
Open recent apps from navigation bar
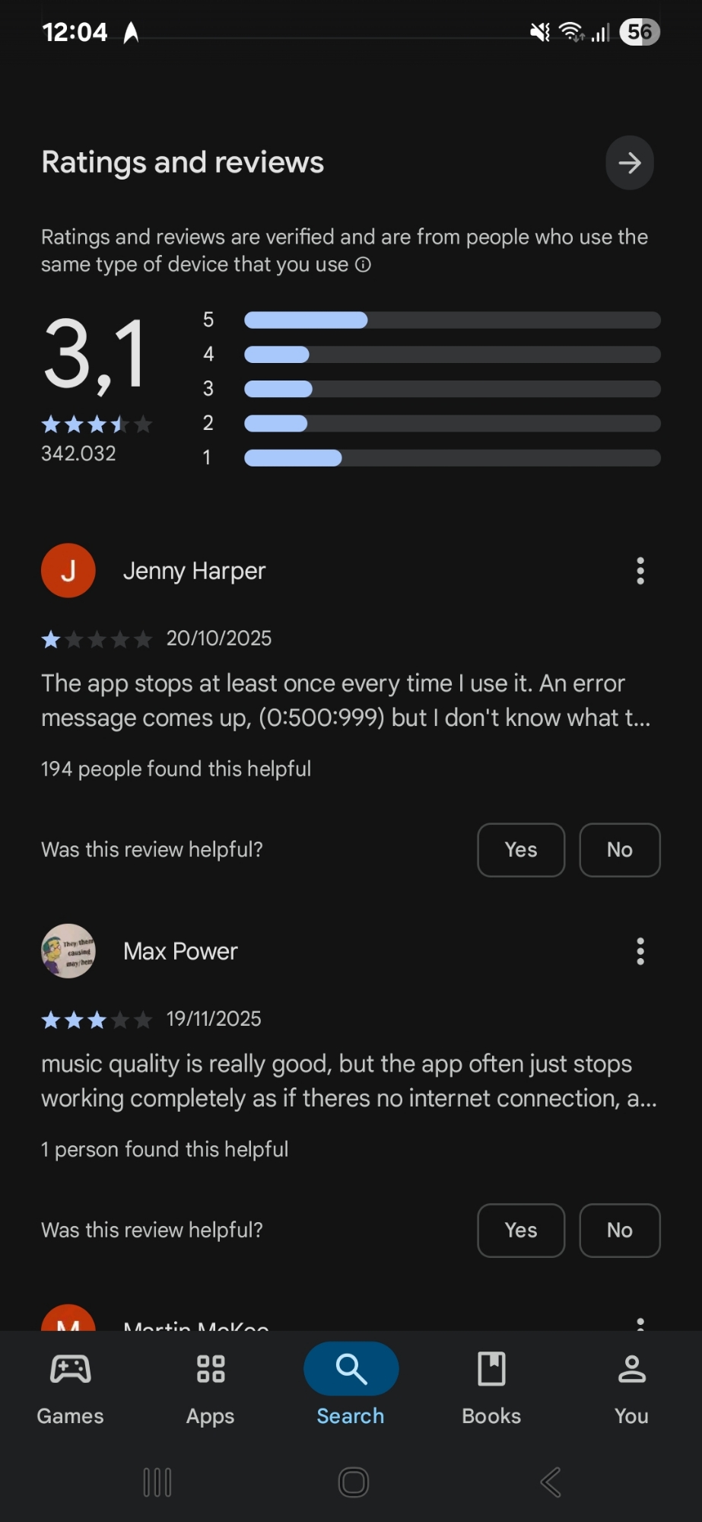click(157, 1482)
